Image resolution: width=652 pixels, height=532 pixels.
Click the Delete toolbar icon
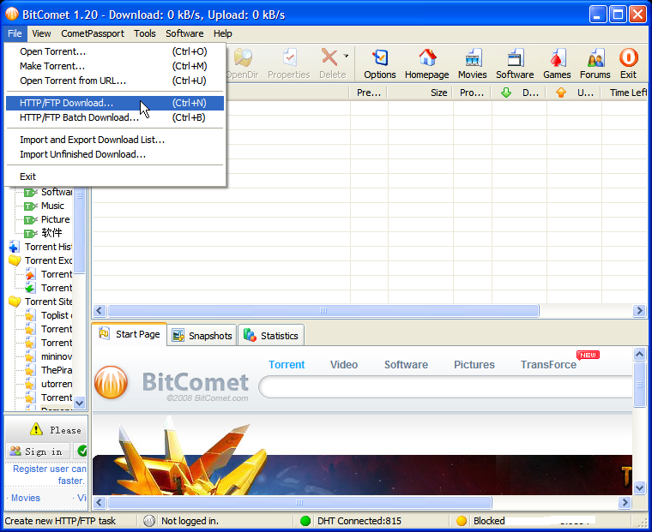[x=332, y=64]
